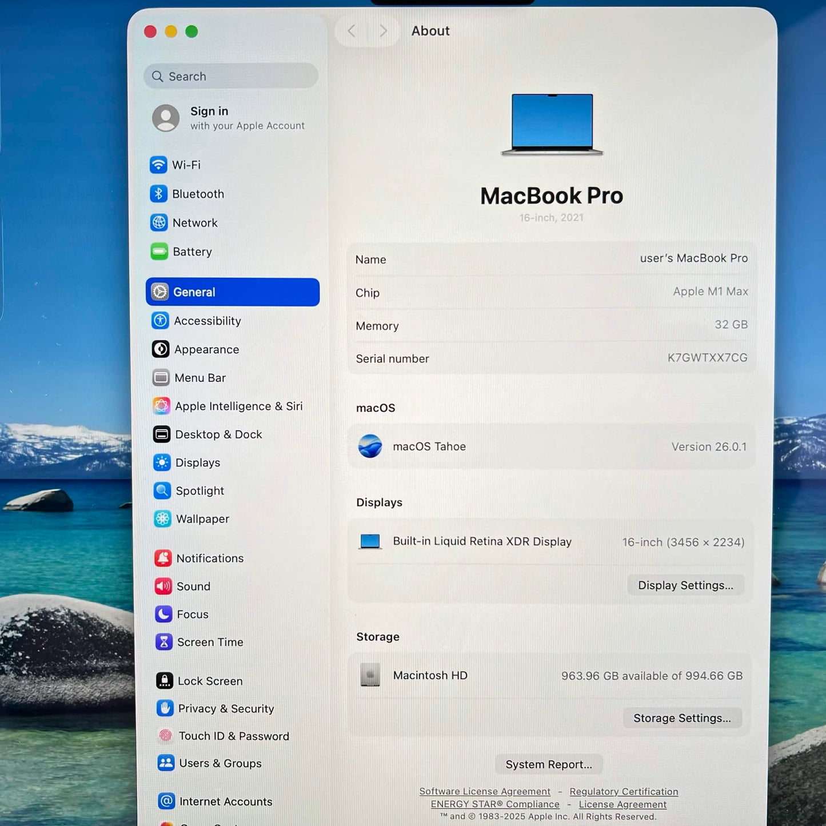
Task: Click the Focus moon icon
Action: point(163,614)
